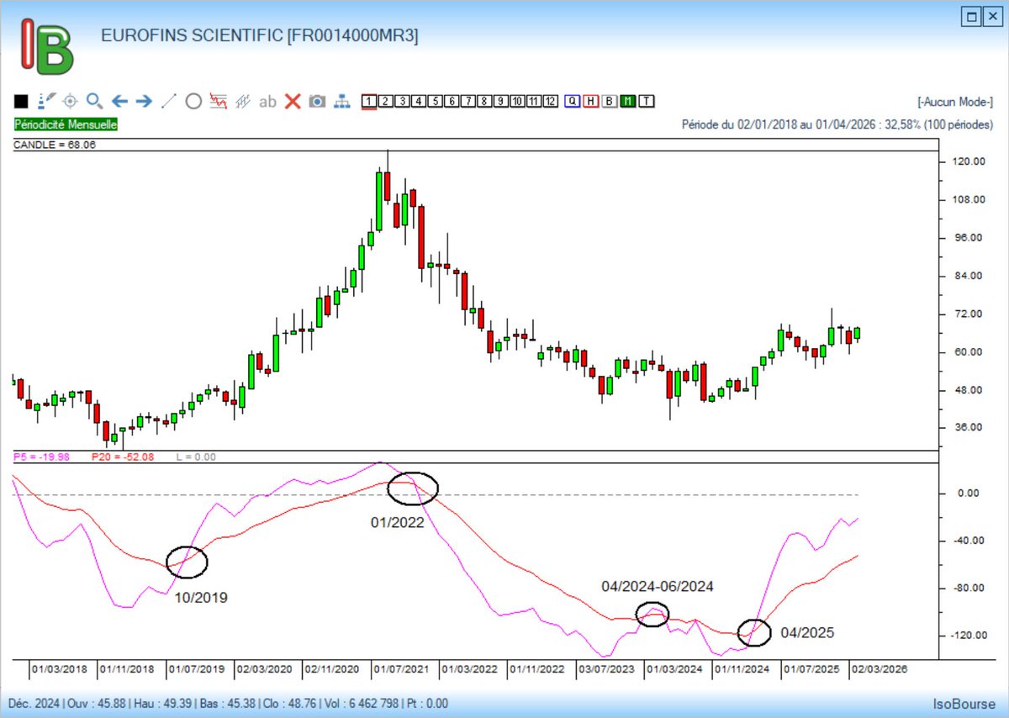1009x718 pixels.
Task: Select the paintbrush style tool
Action: pyautogui.click(x=46, y=102)
